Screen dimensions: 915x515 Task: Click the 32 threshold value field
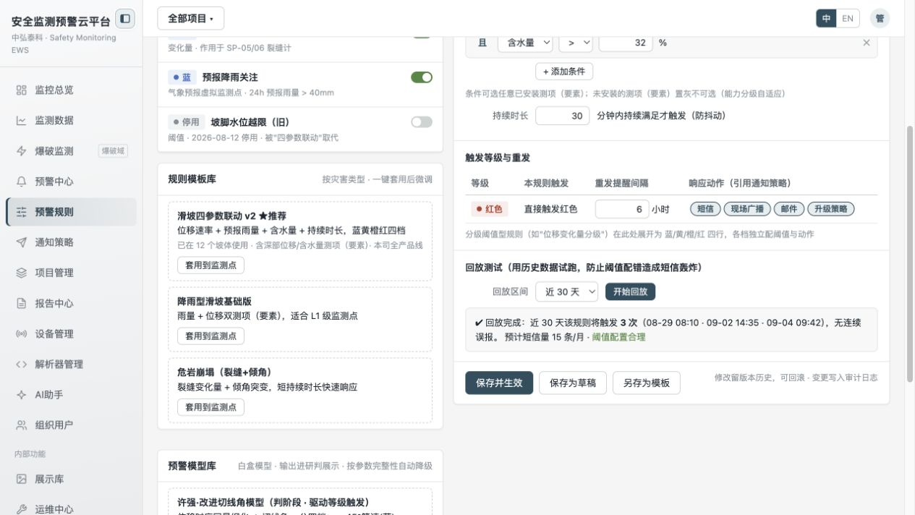coord(626,43)
